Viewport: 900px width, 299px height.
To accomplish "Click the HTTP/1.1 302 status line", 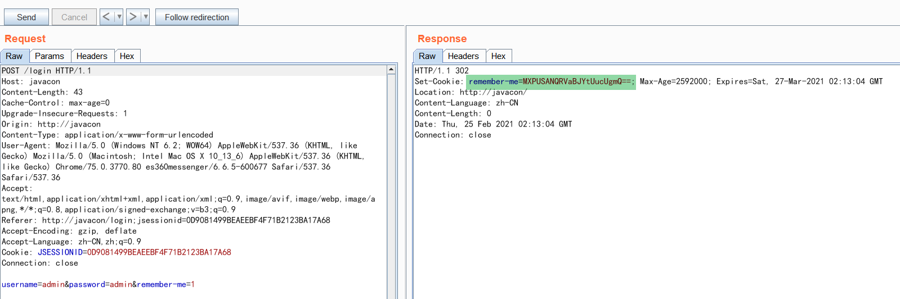I will click(442, 71).
